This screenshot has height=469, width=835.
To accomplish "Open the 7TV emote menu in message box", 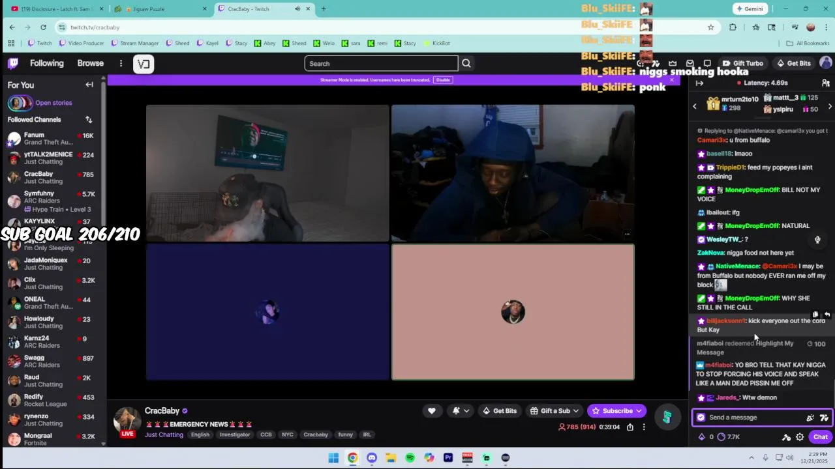I will coord(824,418).
